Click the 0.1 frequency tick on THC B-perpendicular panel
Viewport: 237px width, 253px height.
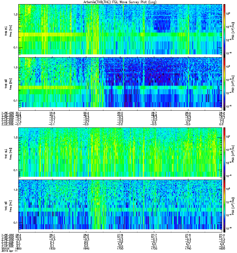coord(15,170)
